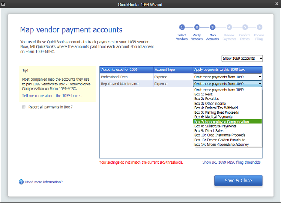
Task: Check Report all payments in Box 7
Action: 24,107
